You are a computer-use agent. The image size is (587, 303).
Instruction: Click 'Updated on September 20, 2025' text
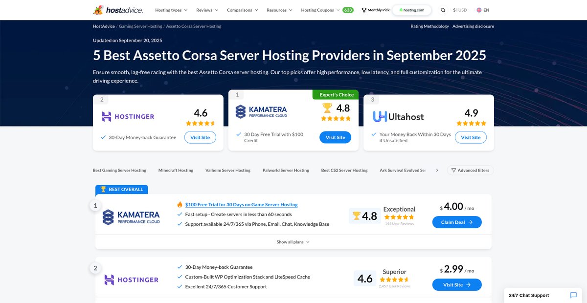point(128,41)
